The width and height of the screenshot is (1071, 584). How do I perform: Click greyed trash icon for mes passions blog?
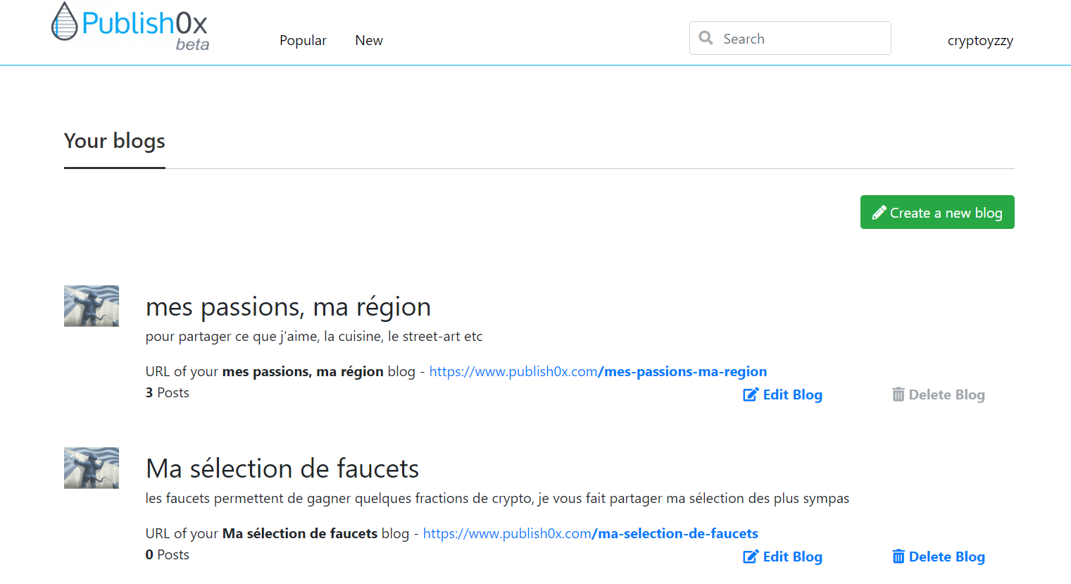click(898, 394)
